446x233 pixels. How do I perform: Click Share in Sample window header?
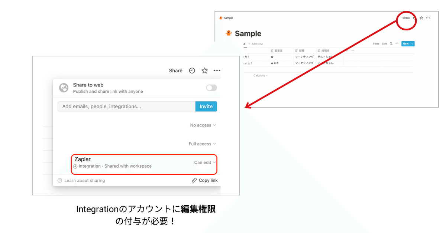point(406,18)
